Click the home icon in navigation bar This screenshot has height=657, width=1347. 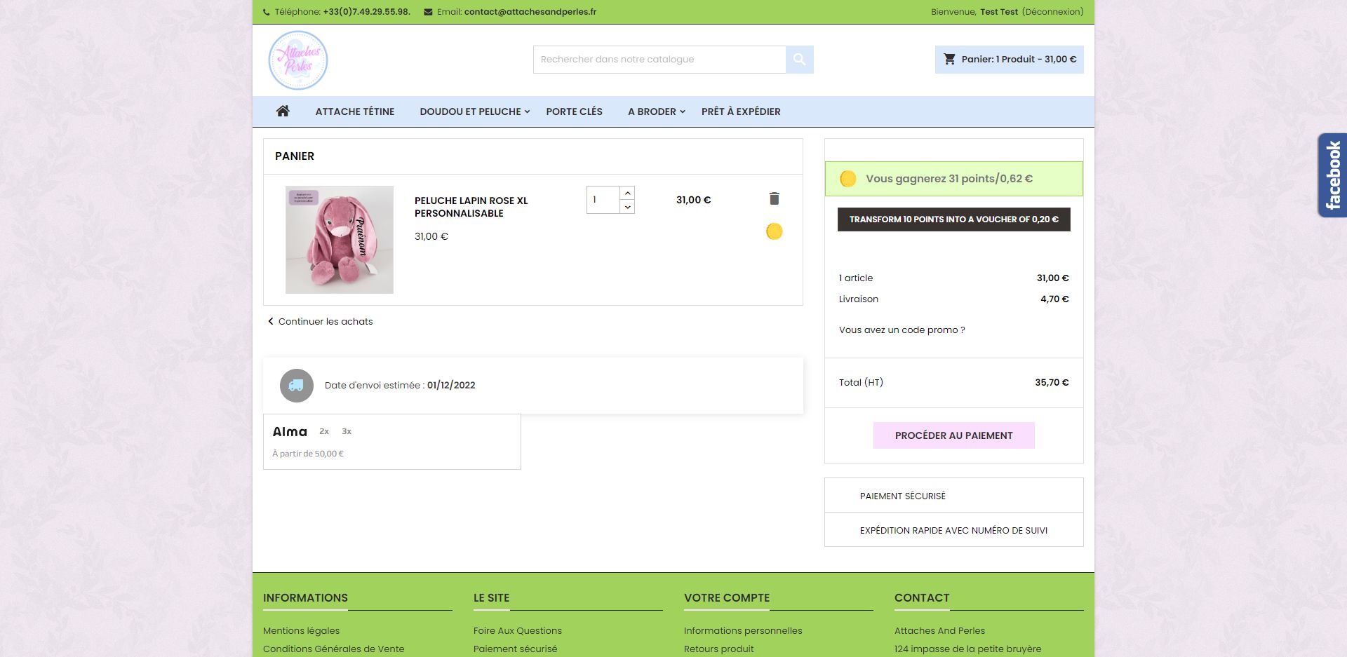point(283,111)
